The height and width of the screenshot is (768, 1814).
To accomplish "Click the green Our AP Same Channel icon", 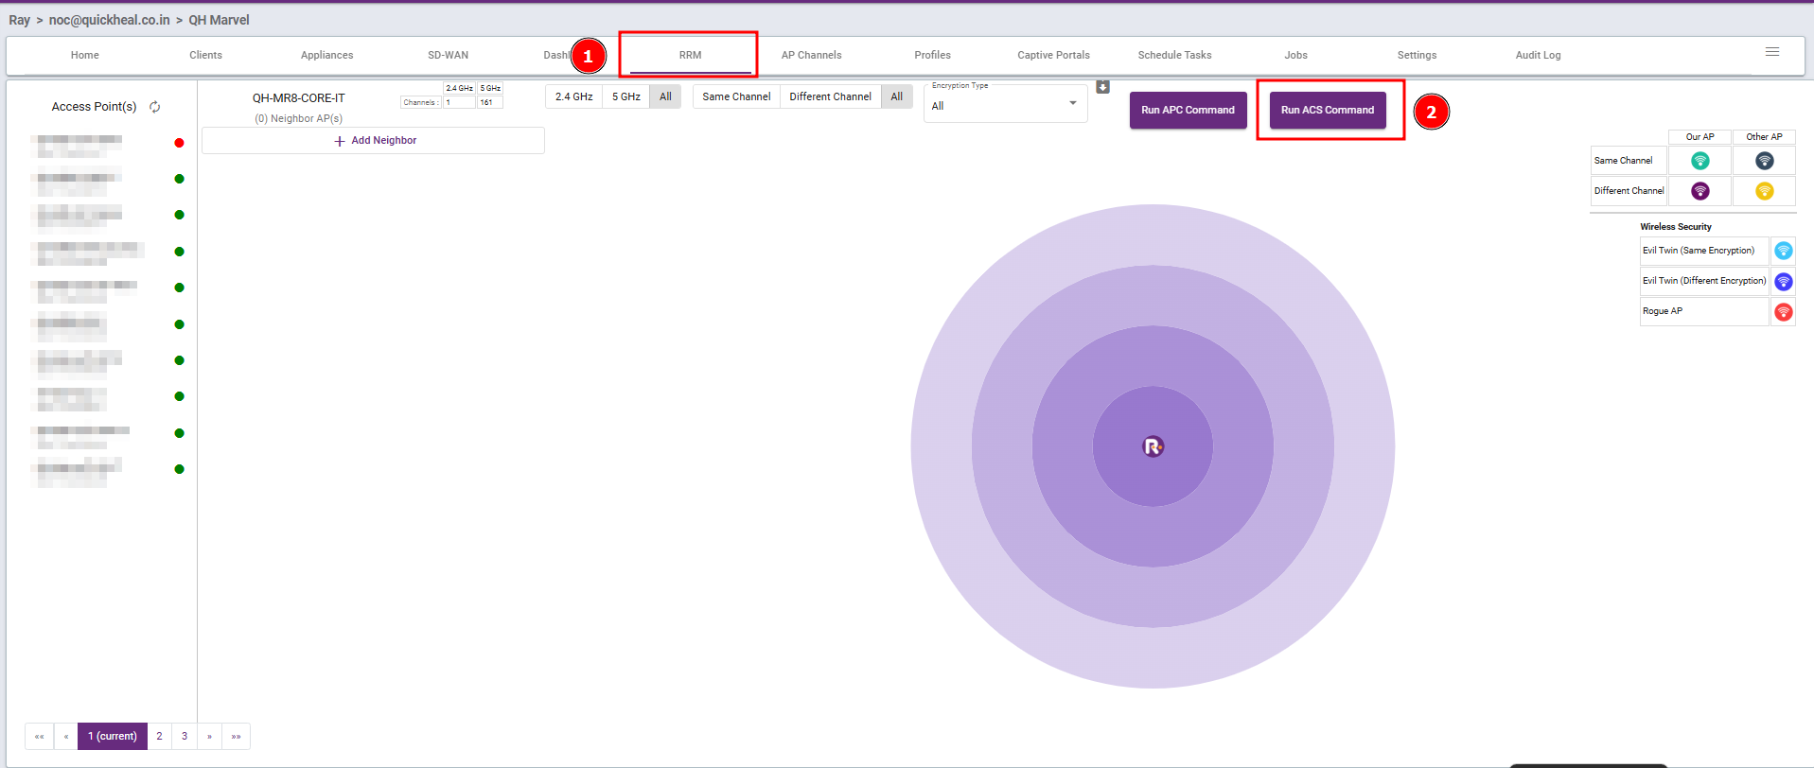I will pyautogui.click(x=1700, y=161).
